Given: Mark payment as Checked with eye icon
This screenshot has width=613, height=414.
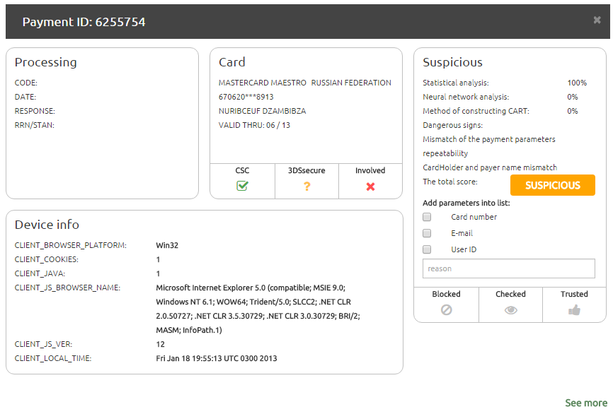Looking at the screenshot, I should (510, 309).
